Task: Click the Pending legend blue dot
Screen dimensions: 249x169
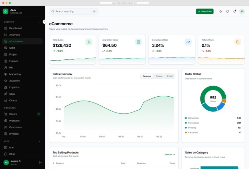Action: 186,128
